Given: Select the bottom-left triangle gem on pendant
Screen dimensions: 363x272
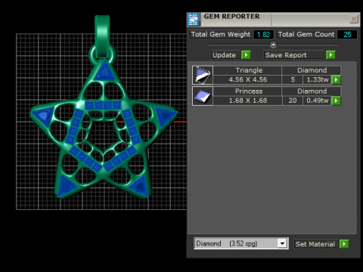Looking at the screenshot, I should pyautogui.click(x=66, y=186).
